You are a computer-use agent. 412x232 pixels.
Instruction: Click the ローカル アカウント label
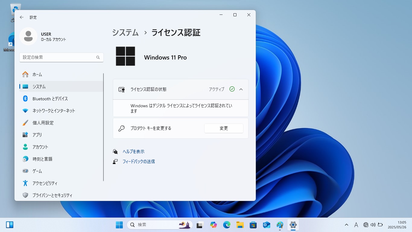click(53, 40)
